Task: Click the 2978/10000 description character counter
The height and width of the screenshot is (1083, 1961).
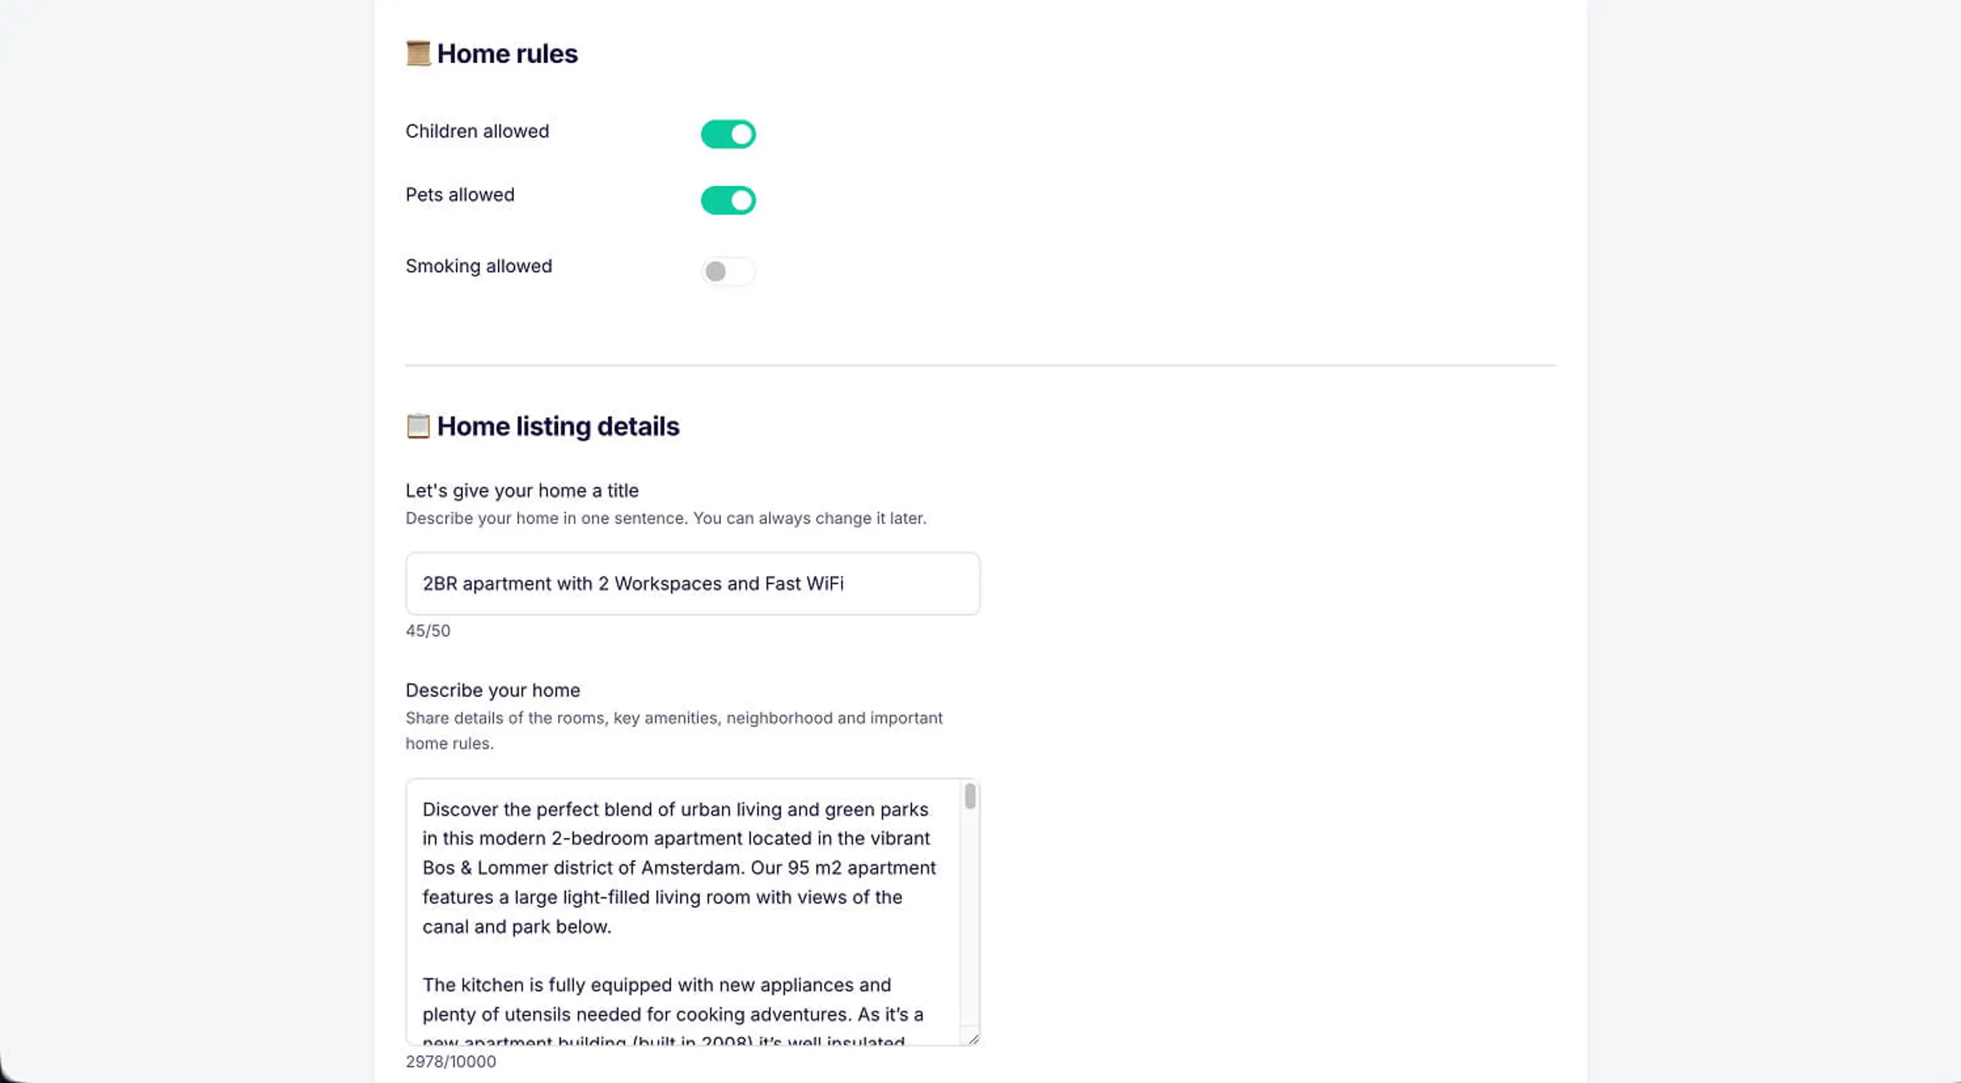Action: (451, 1062)
